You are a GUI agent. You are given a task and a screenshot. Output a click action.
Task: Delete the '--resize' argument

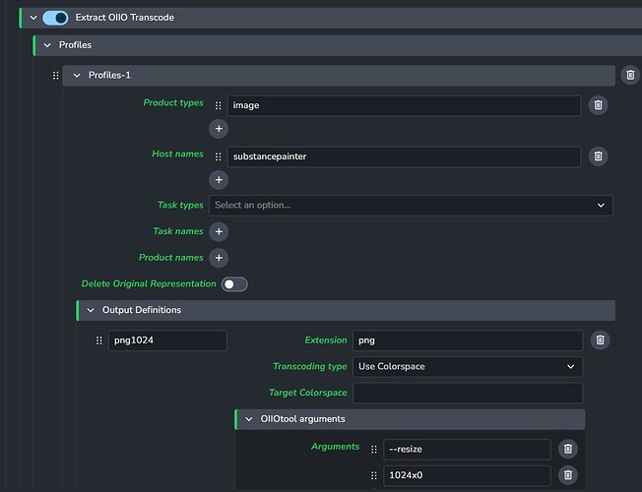tap(568, 449)
